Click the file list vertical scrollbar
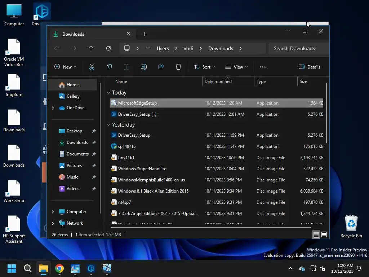The width and height of the screenshot is (369, 277). [326, 113]
